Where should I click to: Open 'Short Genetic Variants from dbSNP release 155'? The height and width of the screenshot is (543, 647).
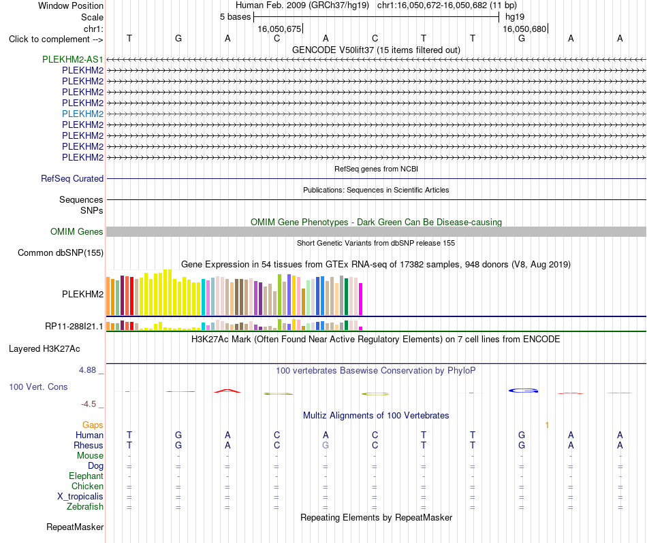pyautogui.click(x=376, y=243)
